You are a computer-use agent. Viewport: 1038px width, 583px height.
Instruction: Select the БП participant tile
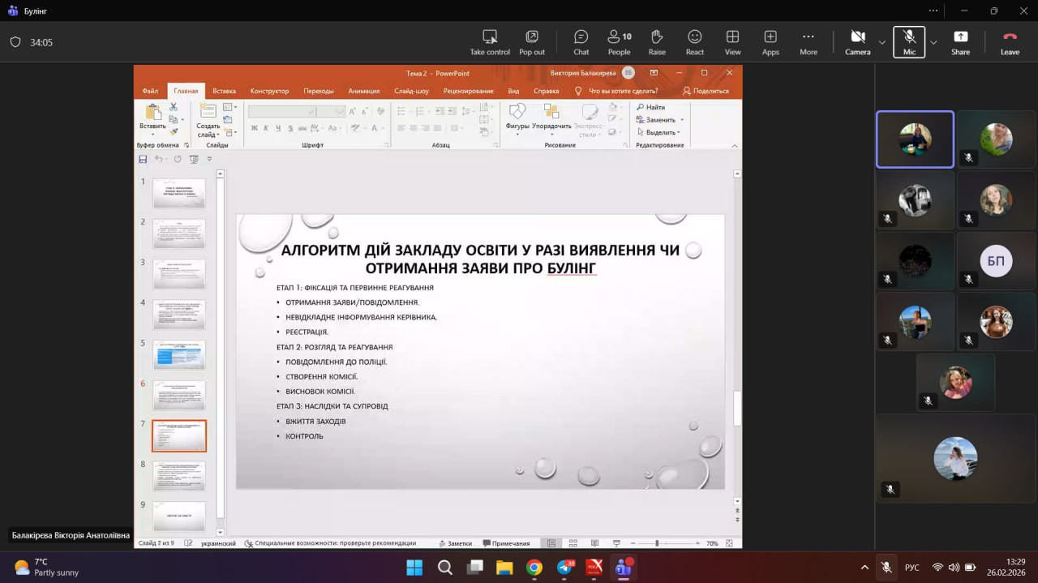pos(995,261)
